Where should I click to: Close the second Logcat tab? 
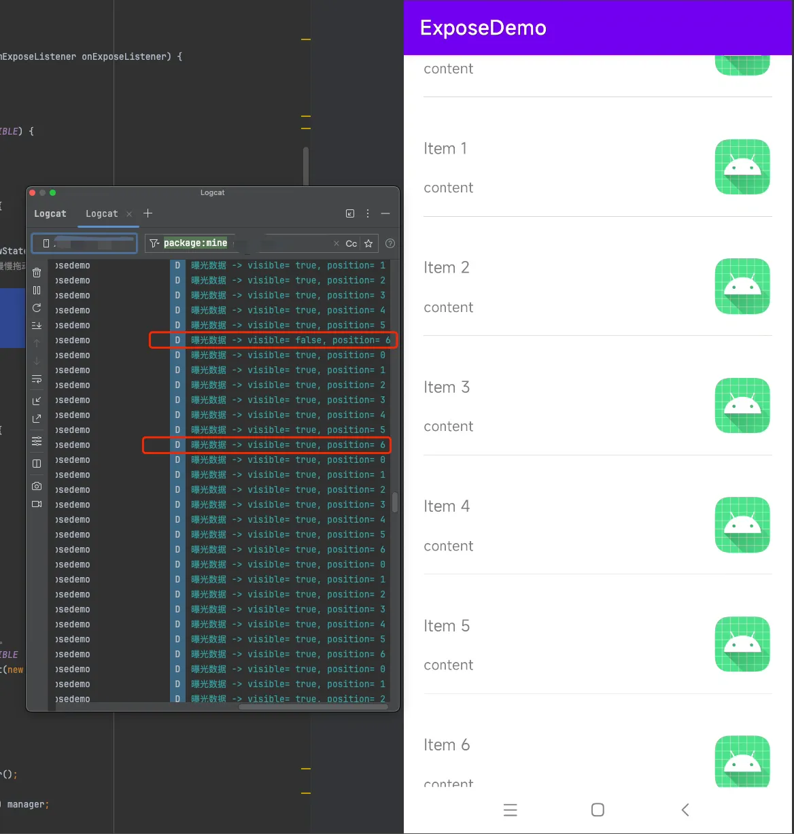[129, 213]
